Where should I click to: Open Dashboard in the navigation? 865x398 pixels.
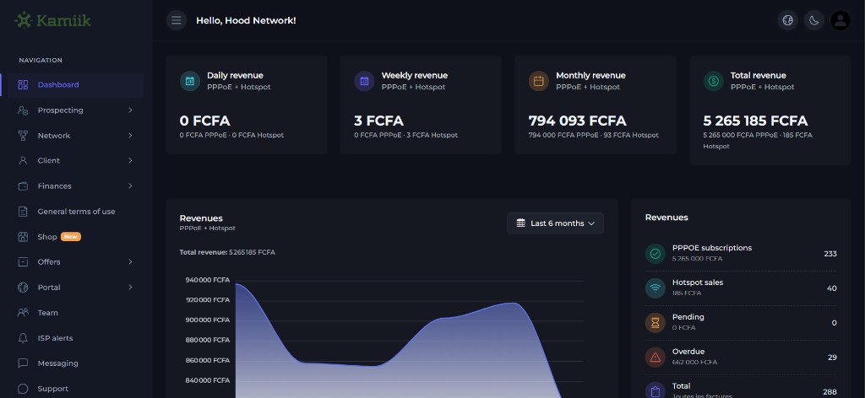point(75,85)
